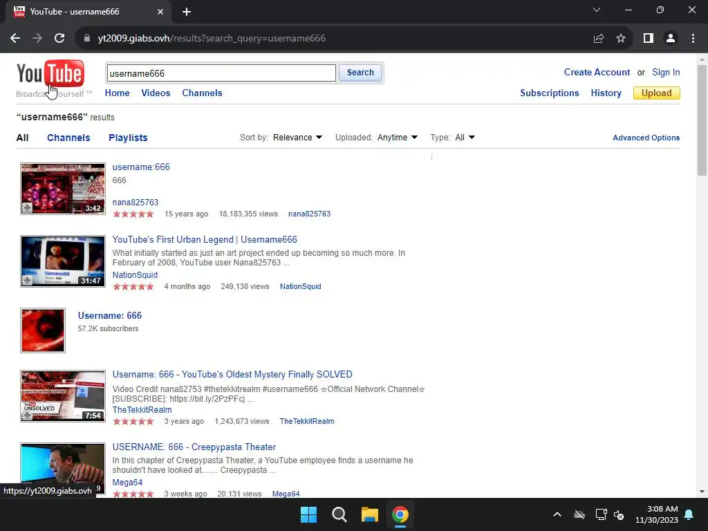Viewport: 708px width, 531px height.
Task: Close the YouTube - username666 tab
Action: point(160,12)
